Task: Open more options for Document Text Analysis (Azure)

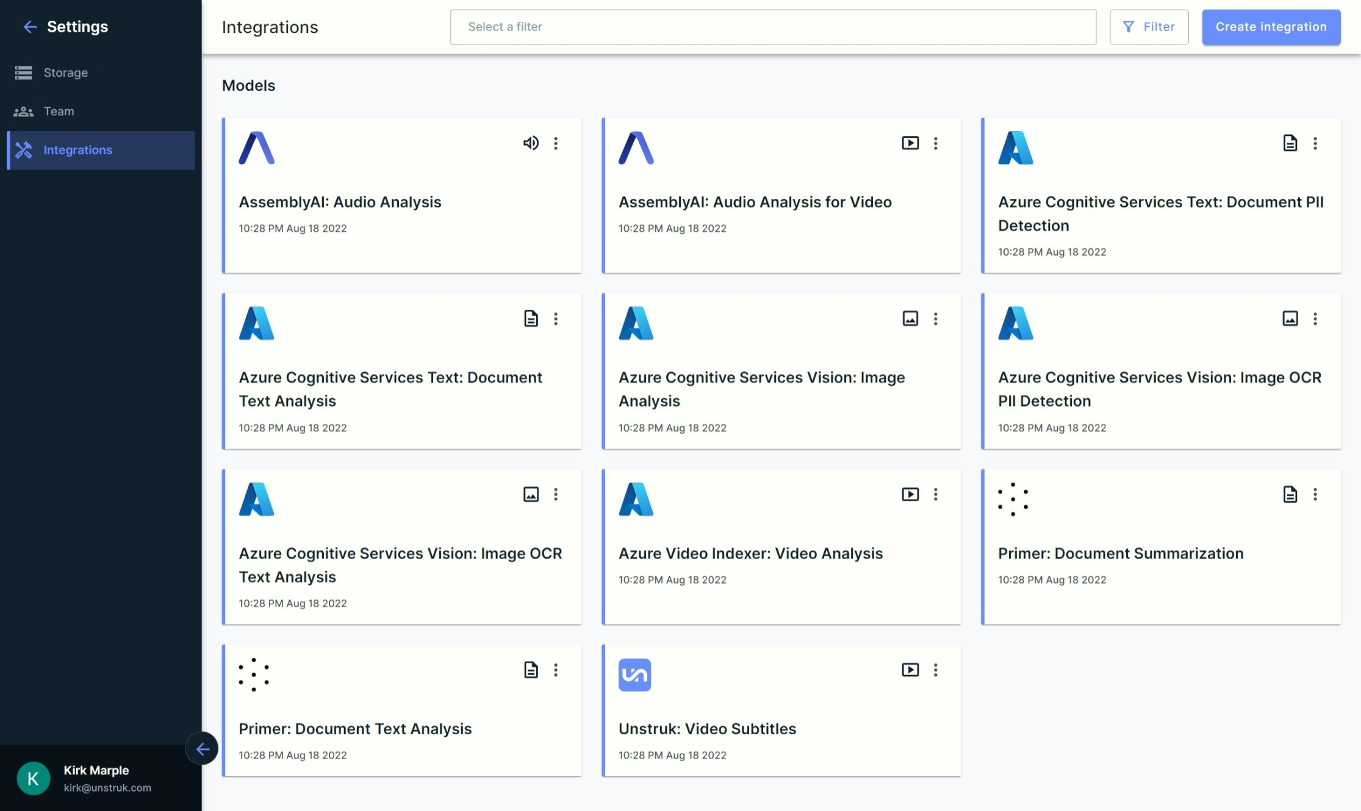Action: [555, 319]
